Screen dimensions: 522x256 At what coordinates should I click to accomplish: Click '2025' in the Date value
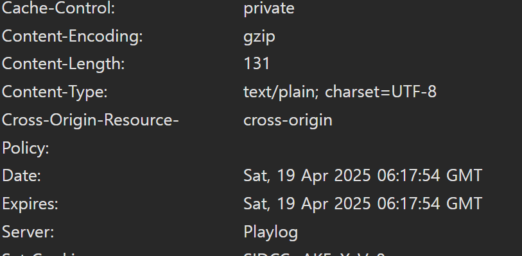[352, 175]
